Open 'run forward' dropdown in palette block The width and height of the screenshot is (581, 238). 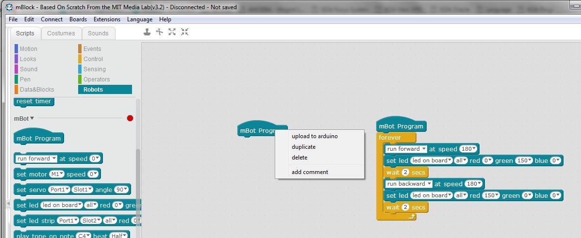click(x=36, y=159)
